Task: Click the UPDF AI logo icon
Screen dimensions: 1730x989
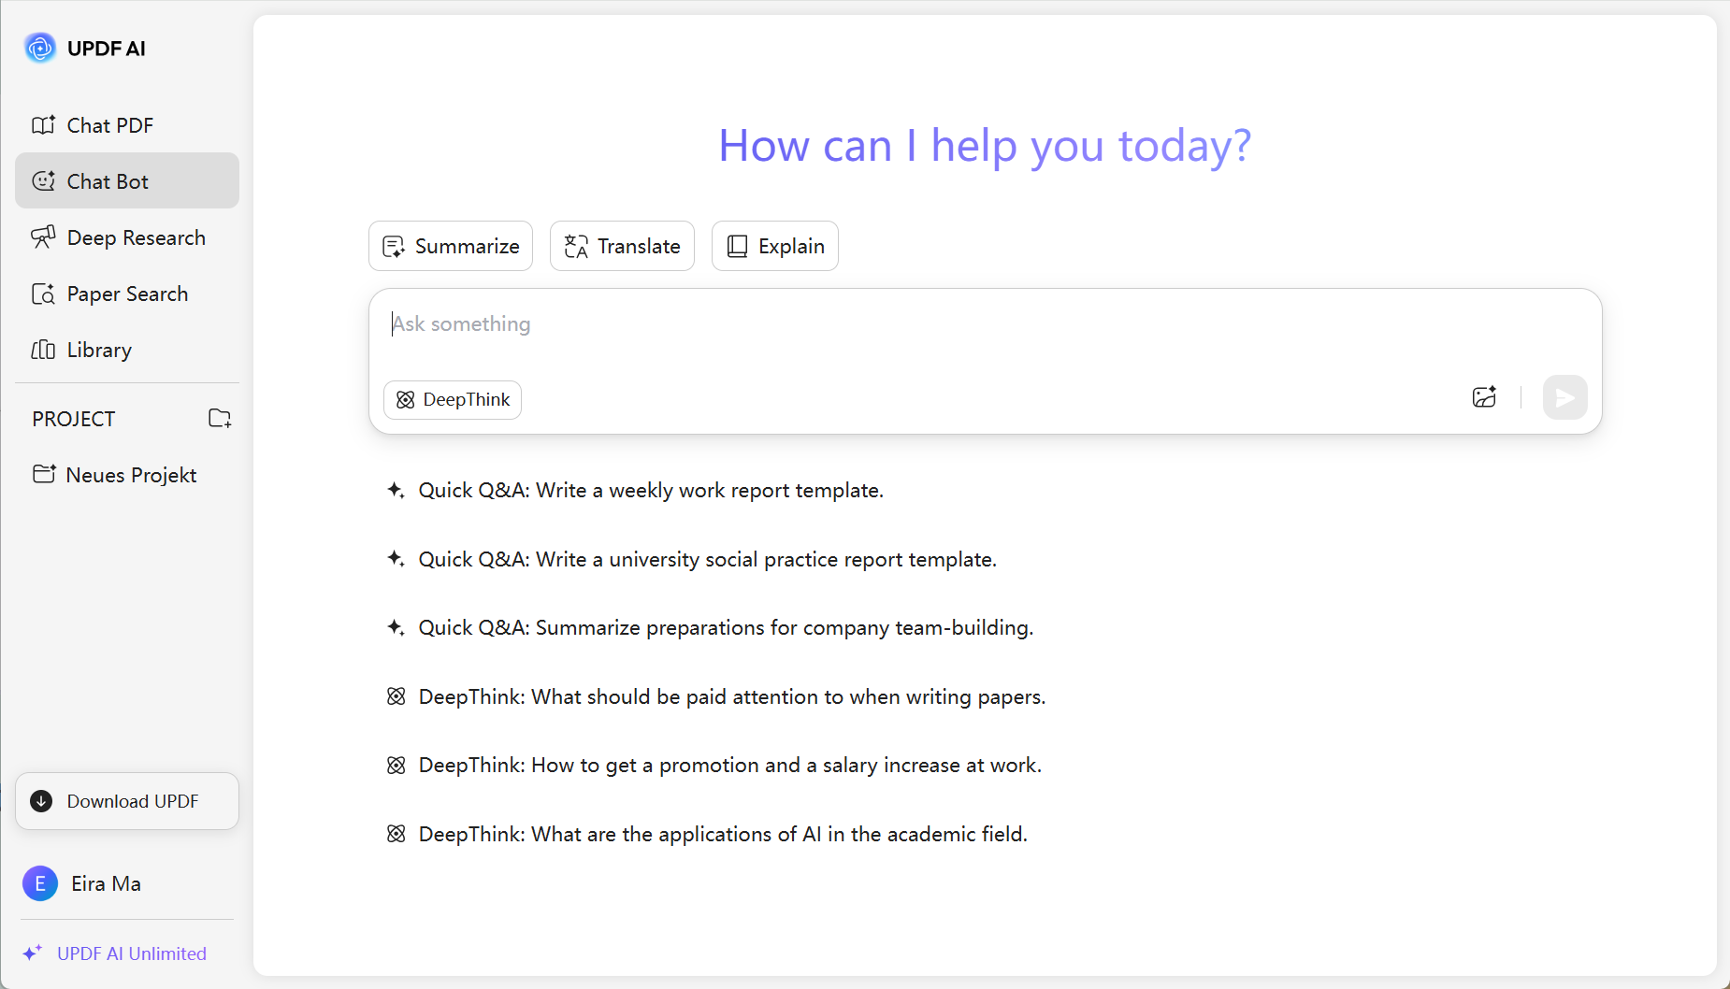Action: [x=40, y=48]
